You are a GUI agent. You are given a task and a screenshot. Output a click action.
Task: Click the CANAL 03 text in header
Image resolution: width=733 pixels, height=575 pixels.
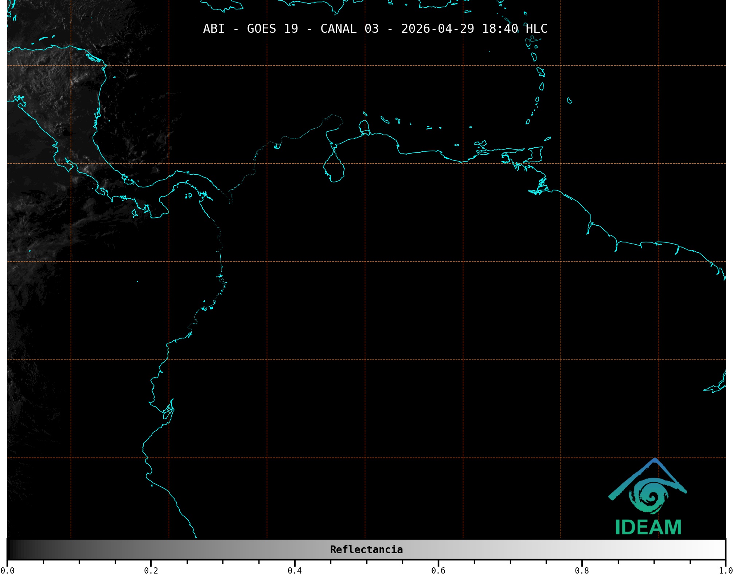click(349, 29)
